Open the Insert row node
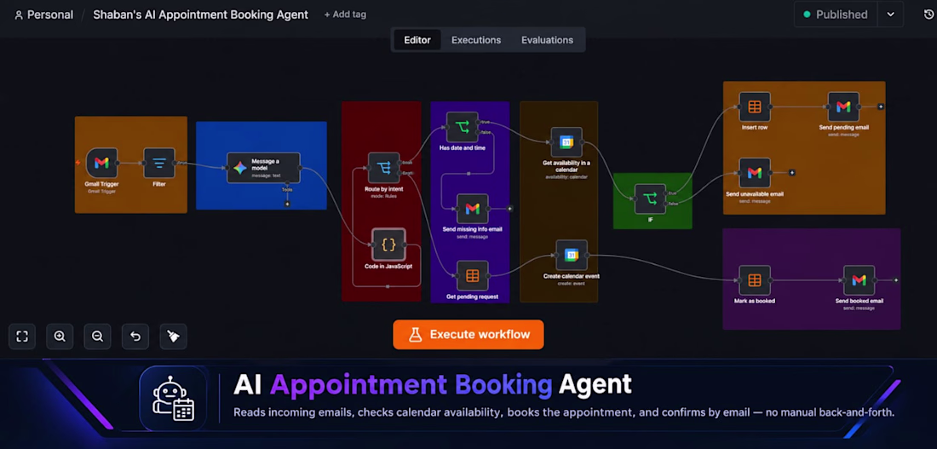This screenshot has height=449, width=937. tap(755, 107)
